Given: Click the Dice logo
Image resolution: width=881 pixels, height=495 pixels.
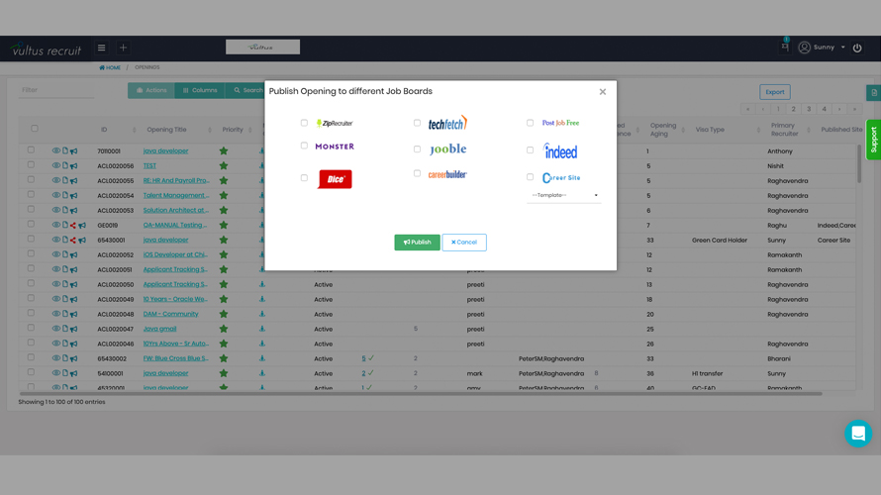Looking at the screenshot, I should (335, 179).
